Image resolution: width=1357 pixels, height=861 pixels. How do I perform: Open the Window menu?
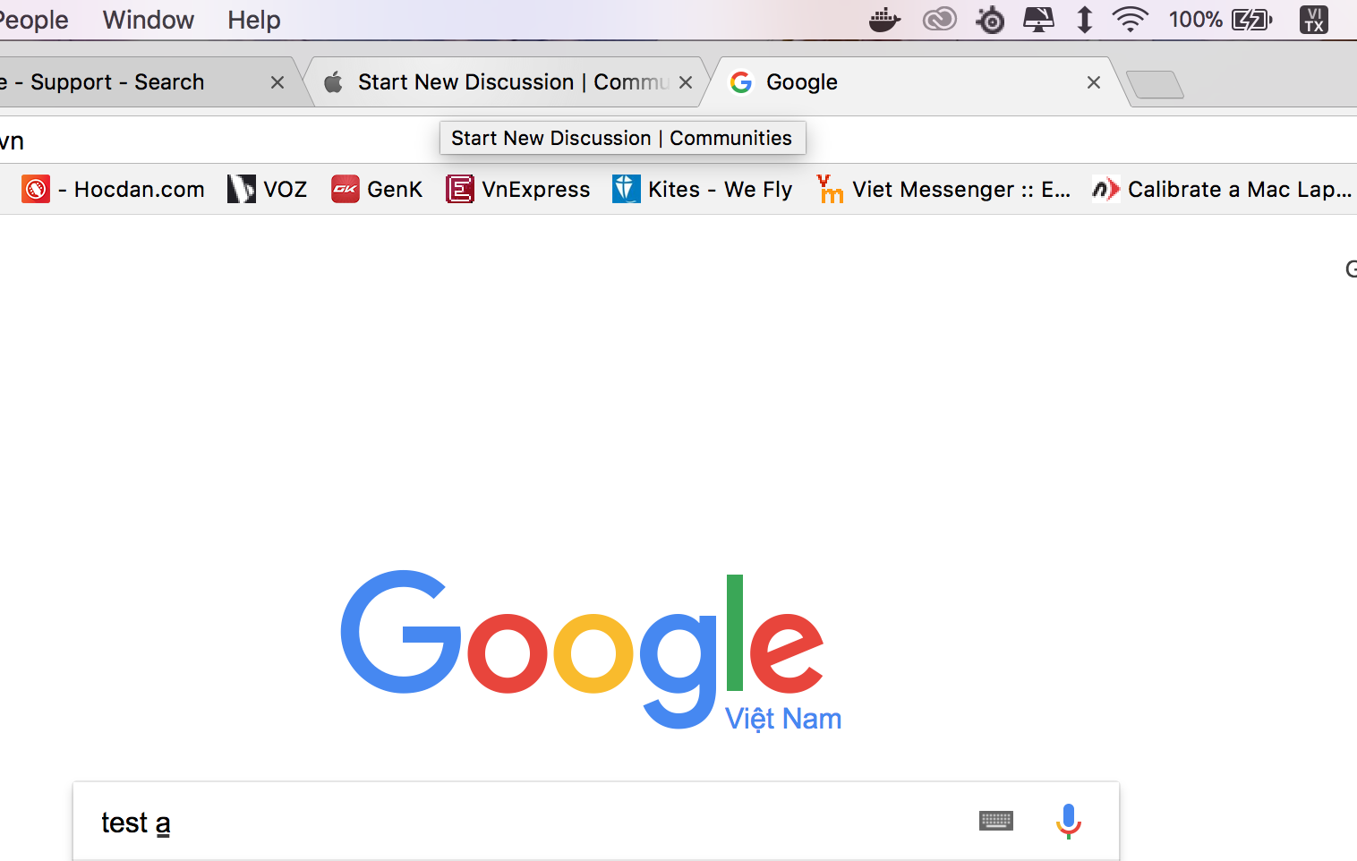149,20
